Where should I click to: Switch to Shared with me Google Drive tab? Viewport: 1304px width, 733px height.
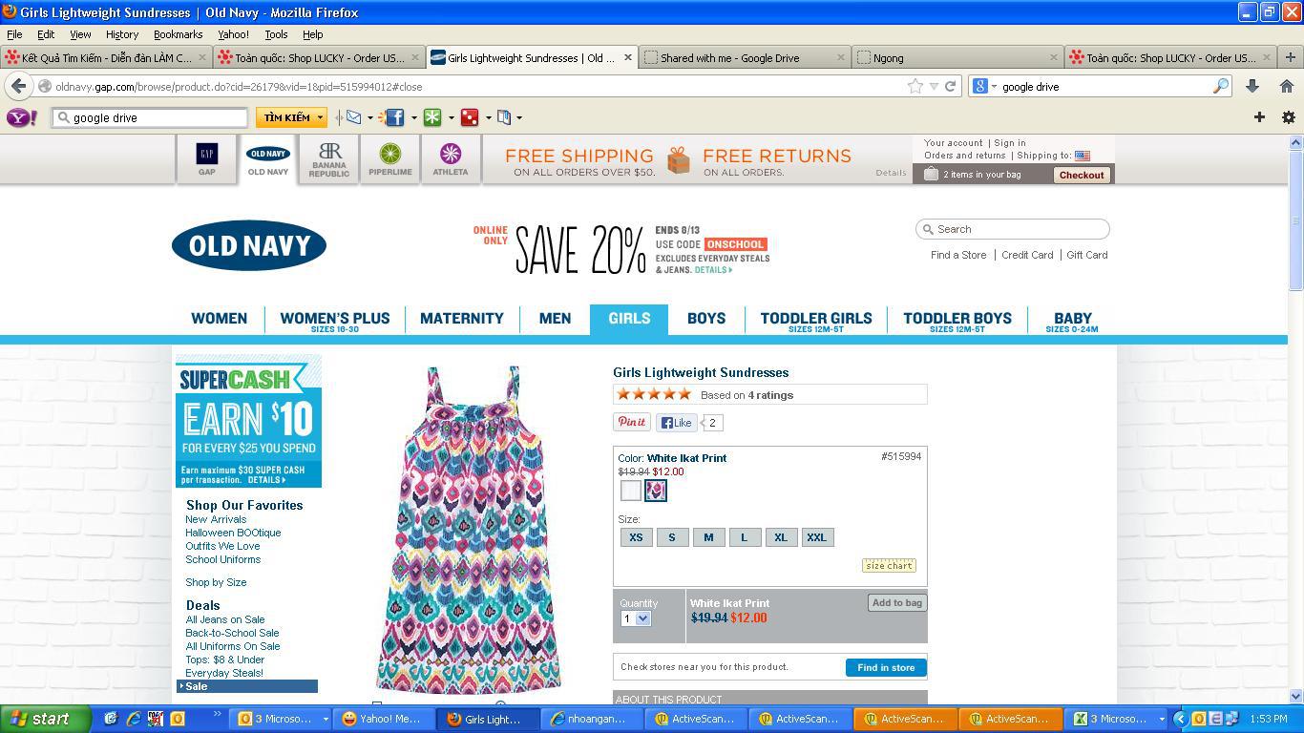pos(745,57)
